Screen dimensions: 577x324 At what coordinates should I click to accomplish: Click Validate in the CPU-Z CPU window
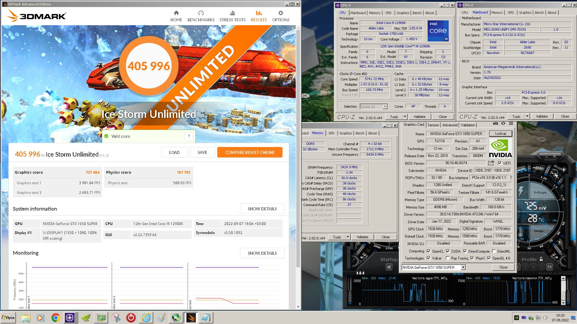[419, 117]
